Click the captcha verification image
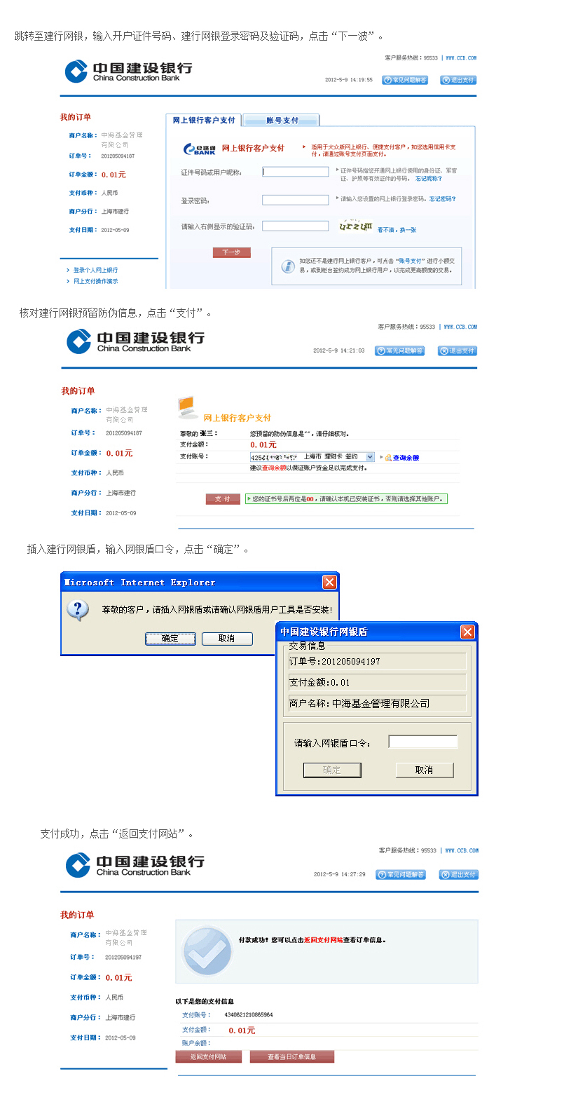 355,226
